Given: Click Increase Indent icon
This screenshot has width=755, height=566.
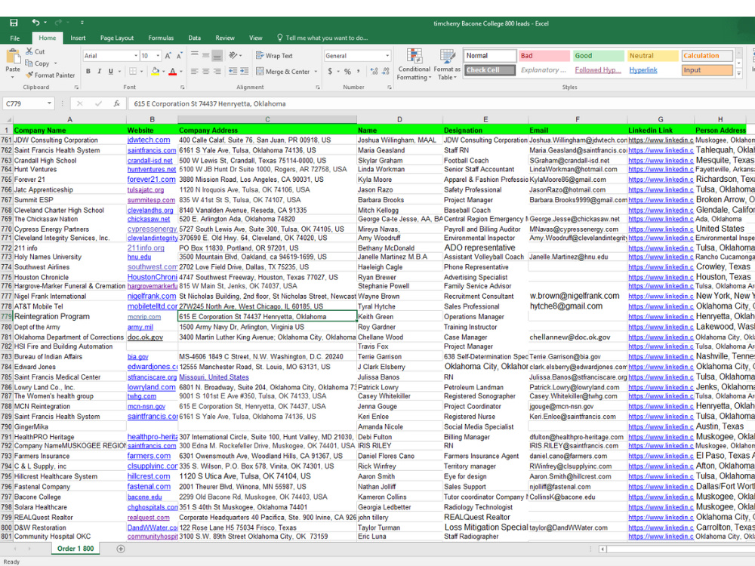Looking at the screenshot, I should (x=244, y=71).
